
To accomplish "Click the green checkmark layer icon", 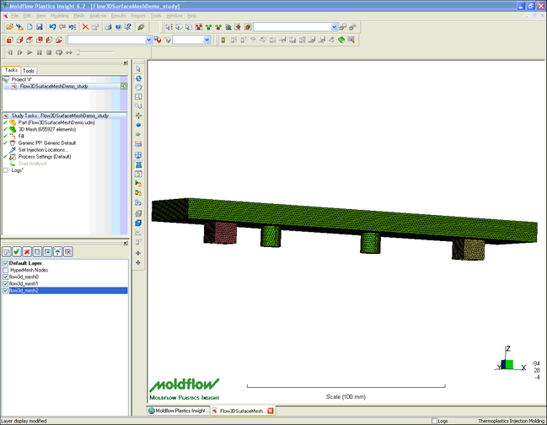I will (17, 251).
